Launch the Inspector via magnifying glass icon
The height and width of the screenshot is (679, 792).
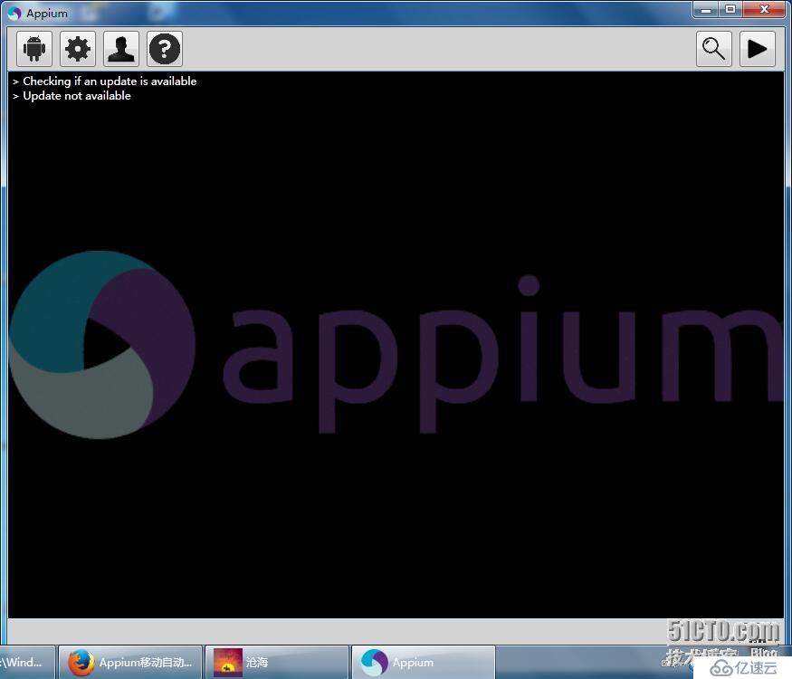coord(714,49)
